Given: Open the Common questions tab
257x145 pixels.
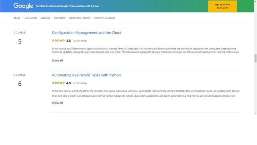Looking at the screenshot, I should coord(104,18).
